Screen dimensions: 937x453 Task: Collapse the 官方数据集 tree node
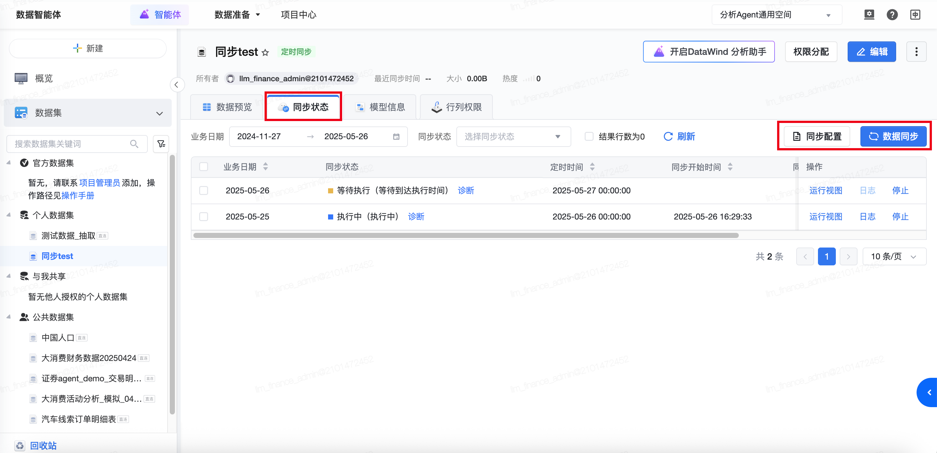[8, 162]
